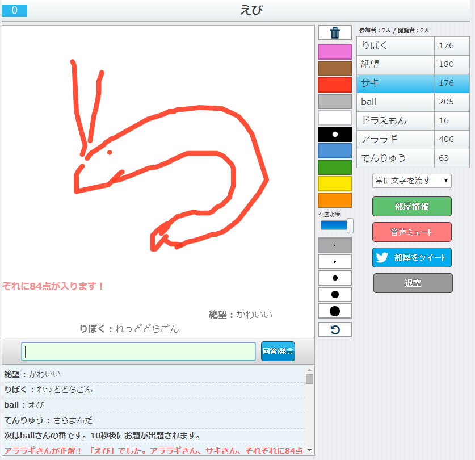Image resolution: width=475 pixels, height=460 pixels.
Task: Click the chat log scroll-up arrow
Action: (x=309, y=370)
